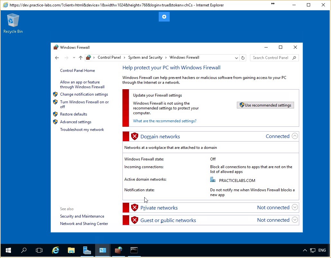331x258 pixels.
Task: Click the red error shield beside Domain networks
Action: (x=134, y=136)
